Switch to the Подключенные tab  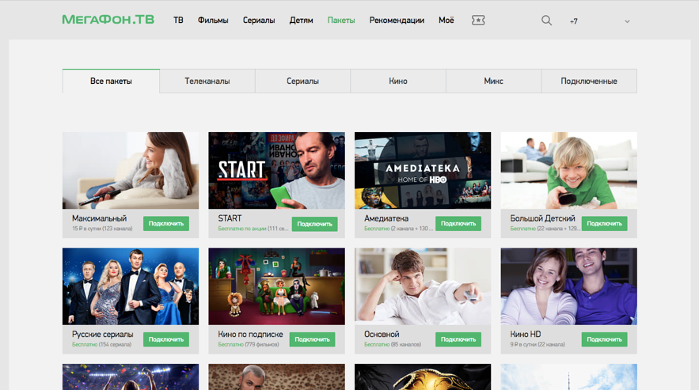589,81
